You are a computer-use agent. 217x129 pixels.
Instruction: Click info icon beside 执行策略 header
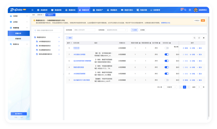pyautogui.click(x=159, y=43)
